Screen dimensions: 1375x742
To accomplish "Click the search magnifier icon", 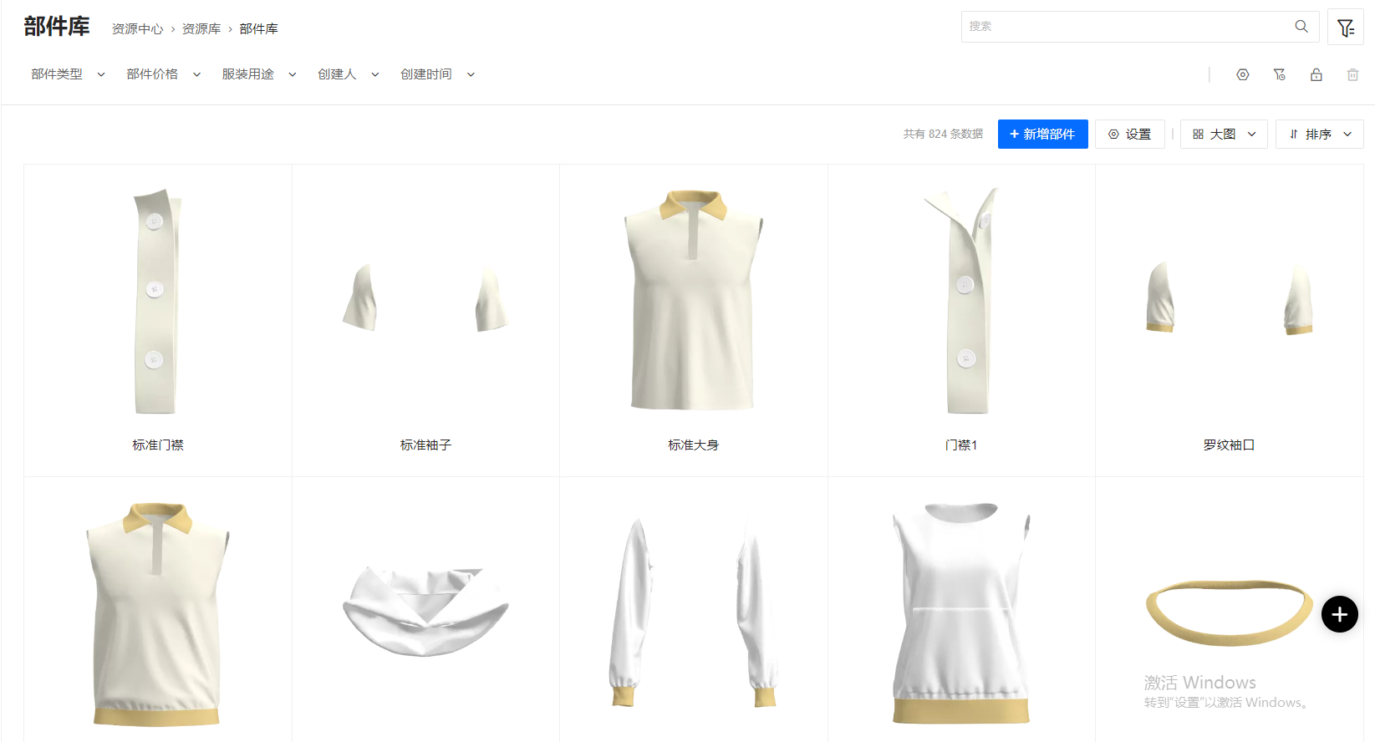I will pos(1301,27).
